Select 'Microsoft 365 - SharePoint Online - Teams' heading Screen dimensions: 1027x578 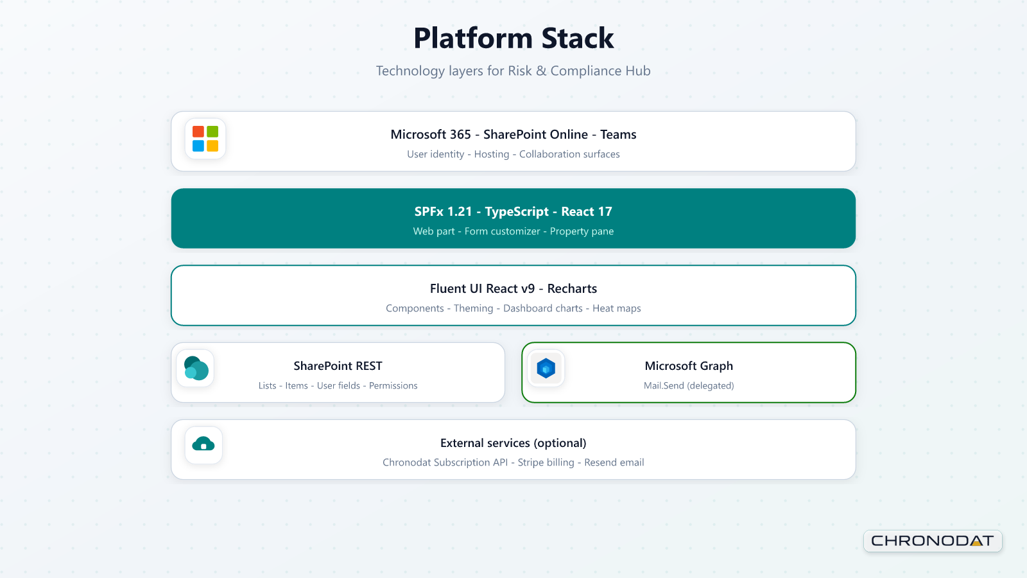point(513,134)
